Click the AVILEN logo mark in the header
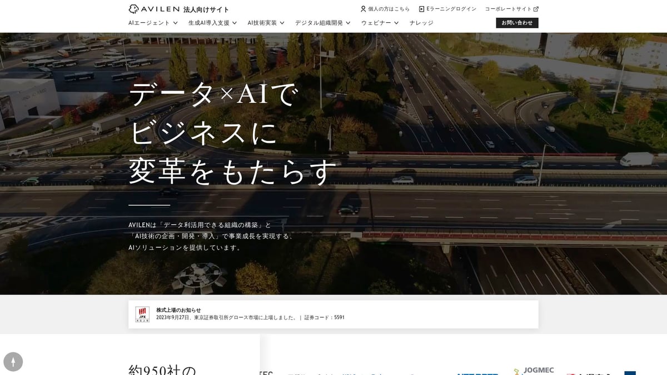Image resolution: width=667 pixels, height=375 pixels. pyautogui.click(x=133, y=8)
